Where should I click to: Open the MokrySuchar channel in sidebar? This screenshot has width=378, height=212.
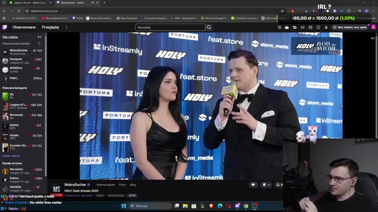pyautogui.click(x=22, y=52)
